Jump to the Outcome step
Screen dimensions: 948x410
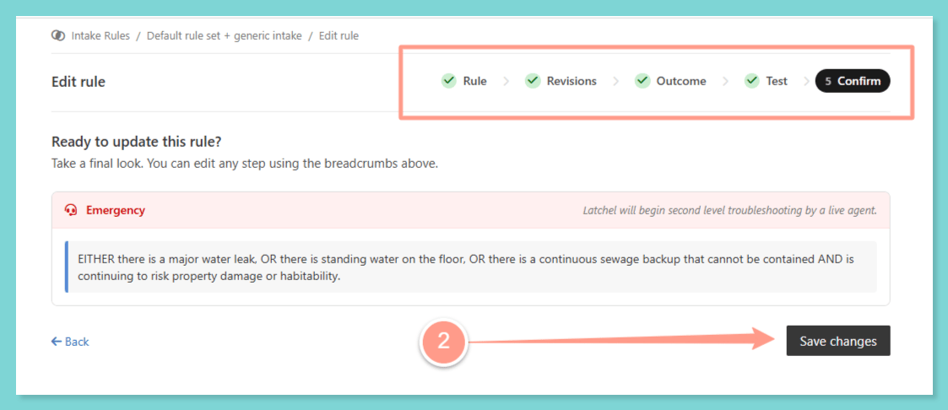coord(670,81)
